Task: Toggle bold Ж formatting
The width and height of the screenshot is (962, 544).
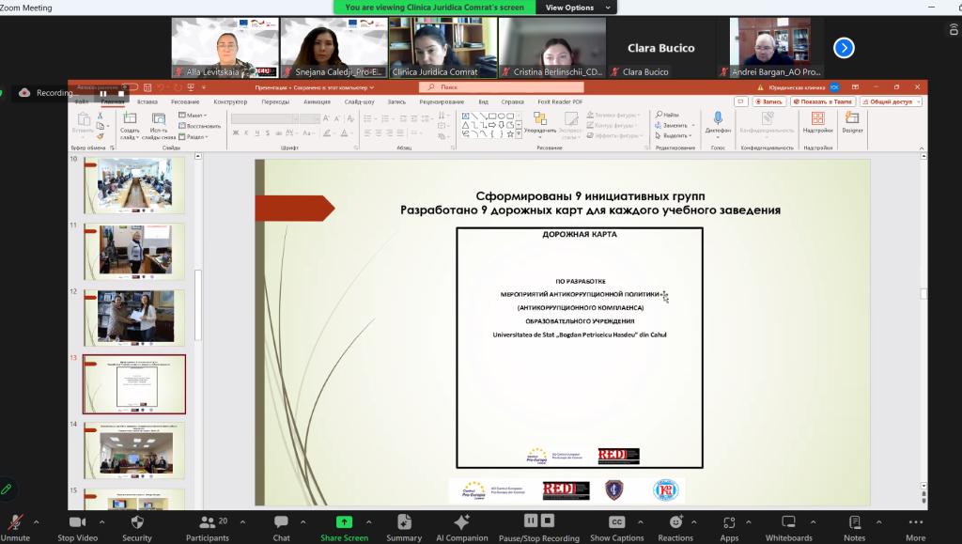Action: click(x=236, y=133)
